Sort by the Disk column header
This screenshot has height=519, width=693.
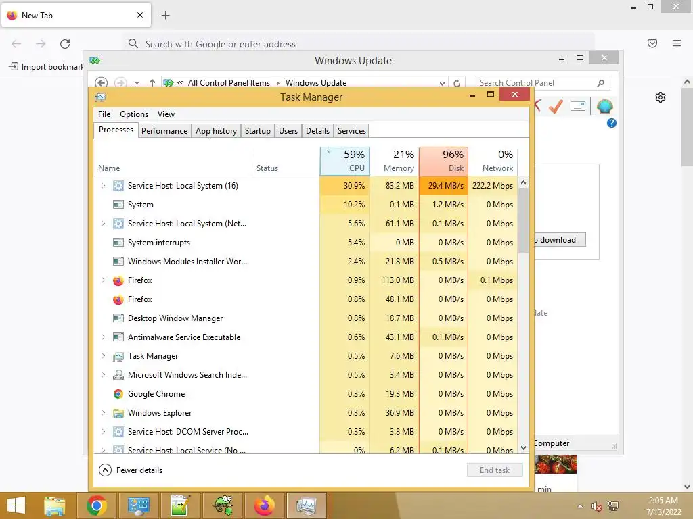[444, 161]
